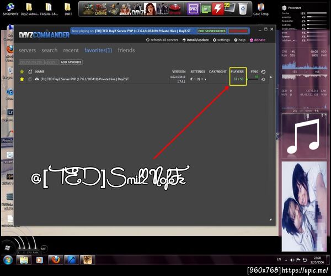
Task: Open Smil2NofFz desktop shortcut
Action: click(10, 9)
